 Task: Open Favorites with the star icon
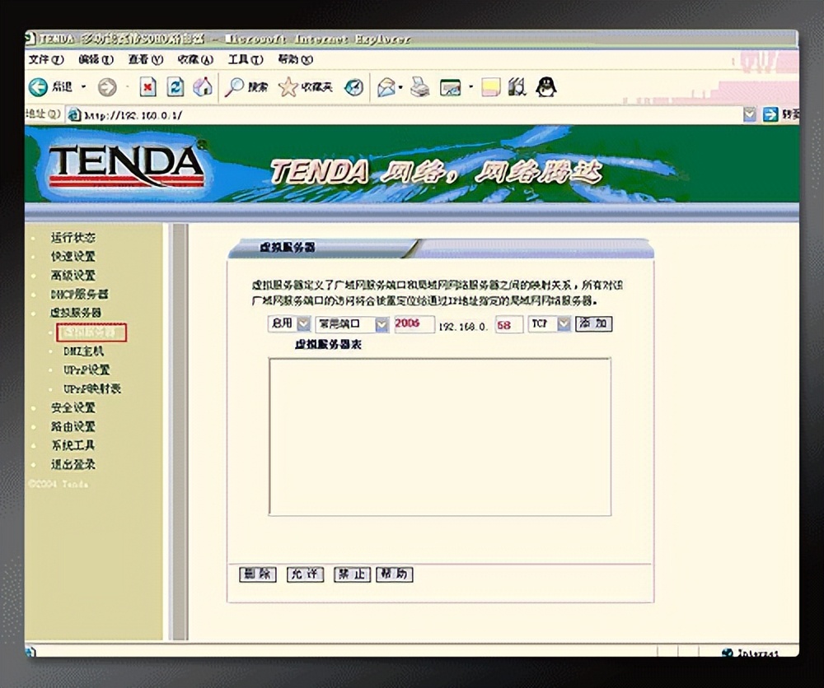288,87
